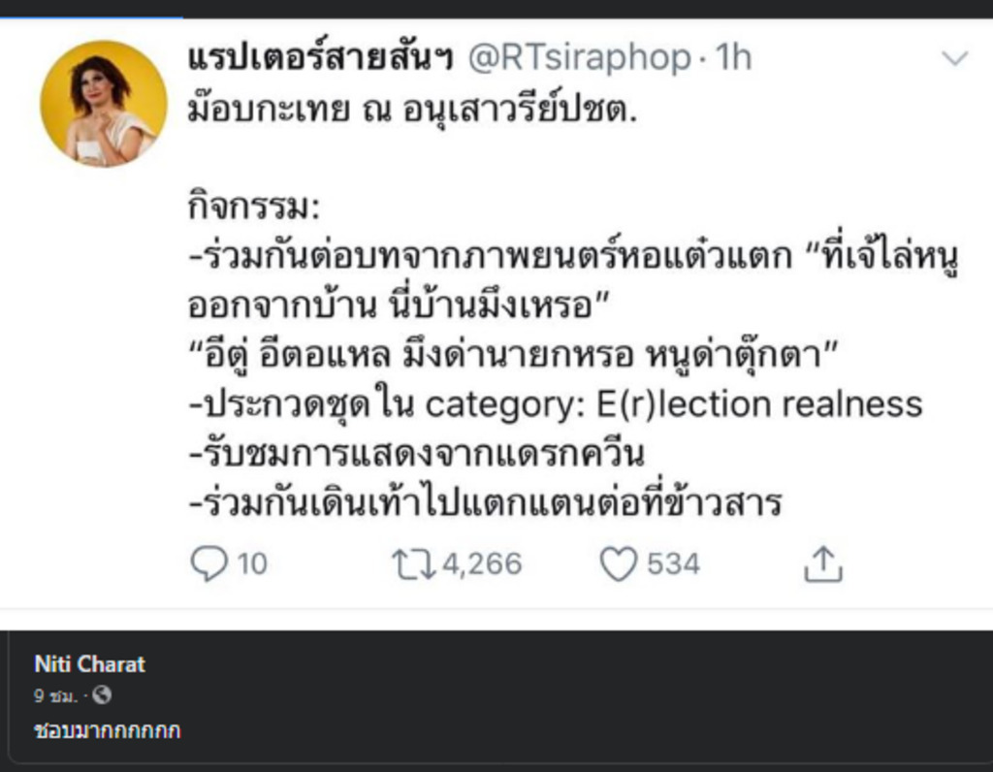Click the line containing E(r)lection realness
Image resolution: width=993 pixels, height=772 pixels.
click(555, 403)
